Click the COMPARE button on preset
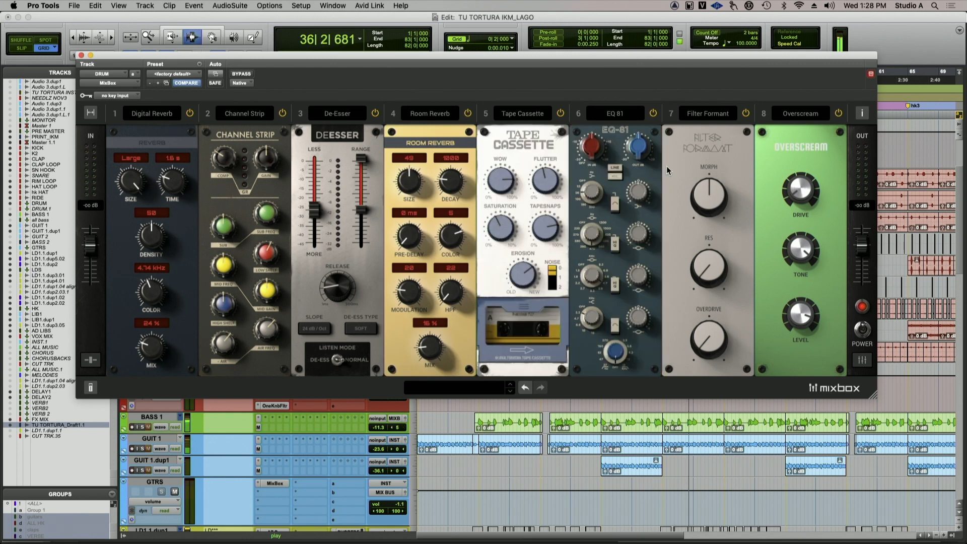967x544 pixels. pos(186,83)
